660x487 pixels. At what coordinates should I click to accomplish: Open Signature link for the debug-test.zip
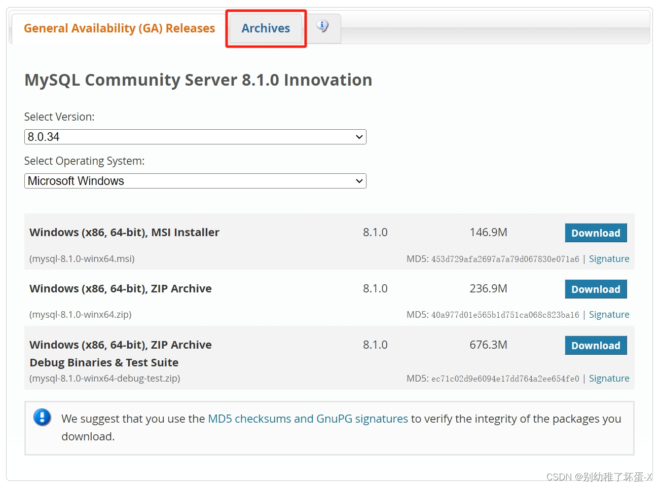609,378
